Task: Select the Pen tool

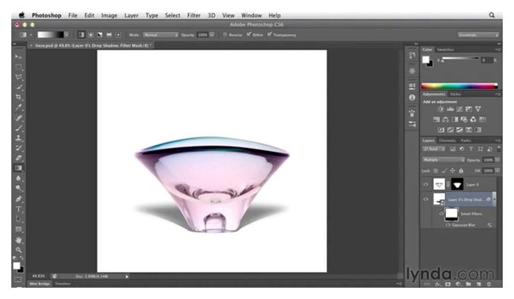Action: point(19,199)
